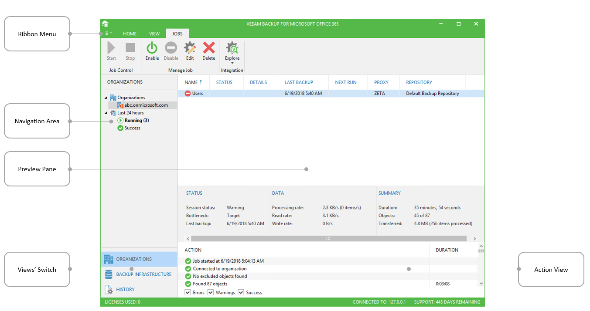Select Success node in navigation tree
Screen dimensions: 590x311
pos(132,128)
